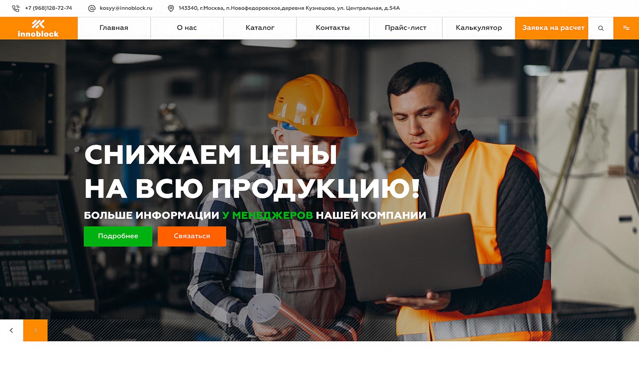Open the search magnifier icon

click(601, 28)
